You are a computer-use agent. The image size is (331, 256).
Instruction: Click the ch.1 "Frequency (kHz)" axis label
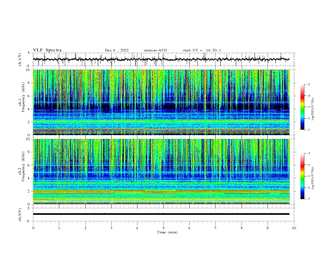[x=23, y=97]
